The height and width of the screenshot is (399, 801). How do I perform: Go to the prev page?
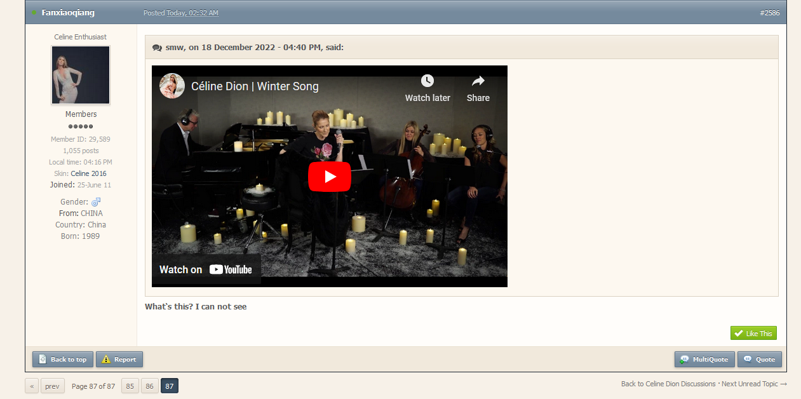(x=52, y=386)
